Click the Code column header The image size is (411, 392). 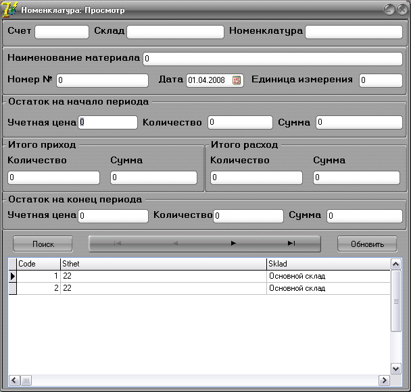[38, 264]
